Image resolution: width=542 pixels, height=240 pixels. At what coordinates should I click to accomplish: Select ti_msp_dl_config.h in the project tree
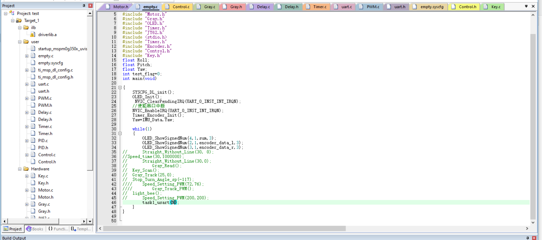[55, 77]
